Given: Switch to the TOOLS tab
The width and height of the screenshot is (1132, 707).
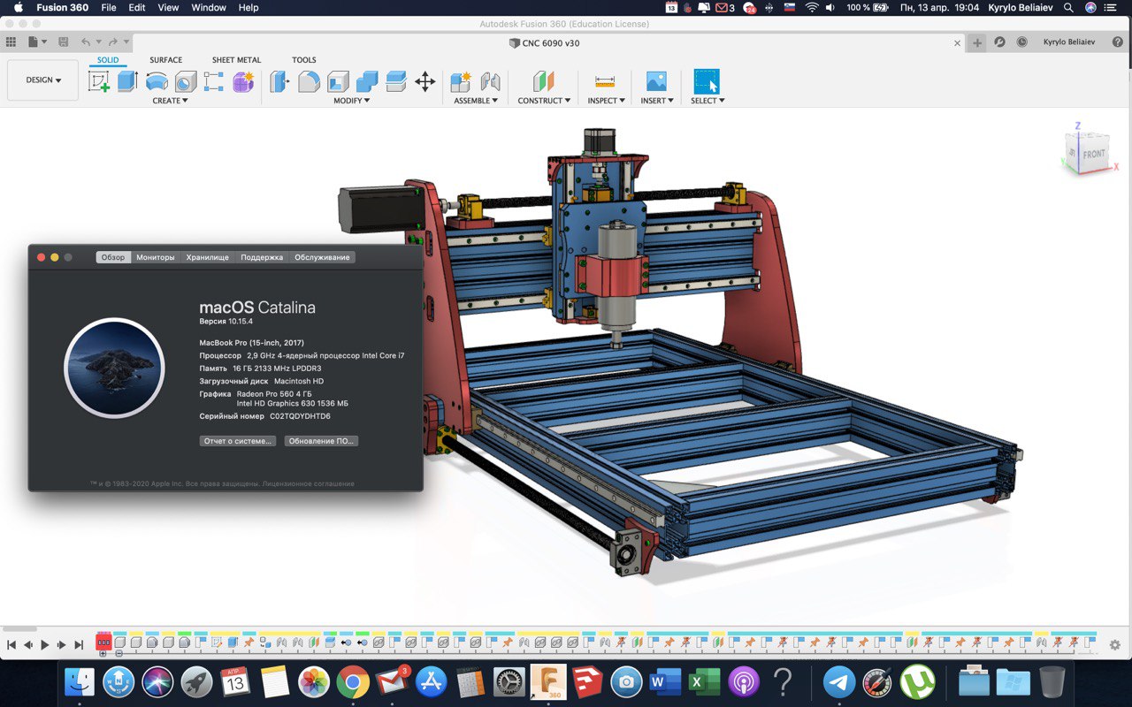Looking at the screenshot, I should (304, 60).
